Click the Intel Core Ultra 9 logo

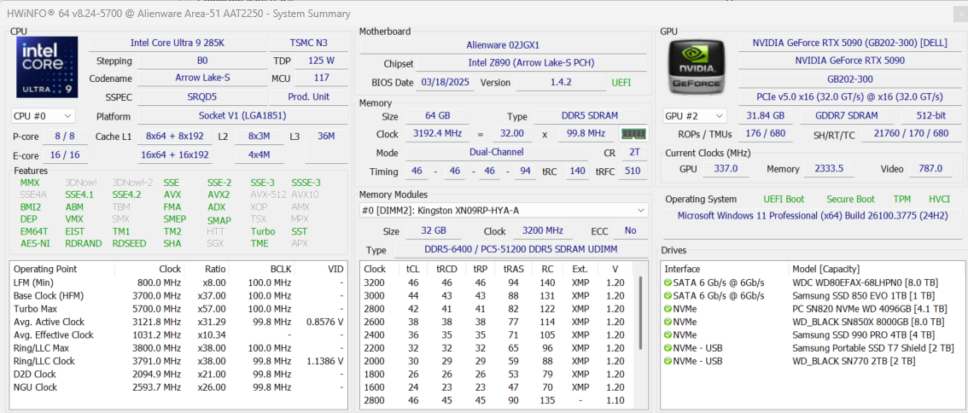tap(47, 67)
